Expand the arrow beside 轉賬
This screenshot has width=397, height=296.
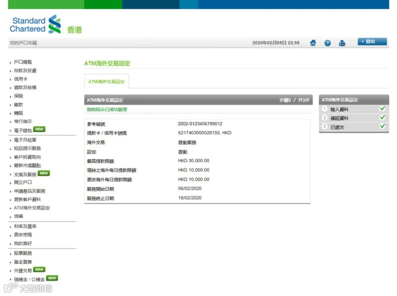(10, 114)
